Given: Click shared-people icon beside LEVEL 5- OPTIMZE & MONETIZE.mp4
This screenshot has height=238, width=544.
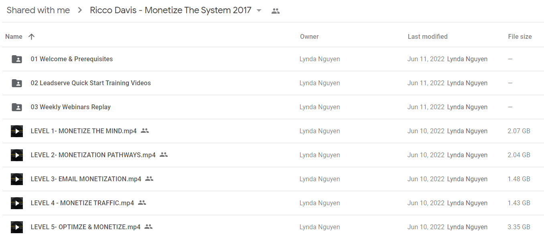Looking at the screenshot, I should (x=148, y=227).
